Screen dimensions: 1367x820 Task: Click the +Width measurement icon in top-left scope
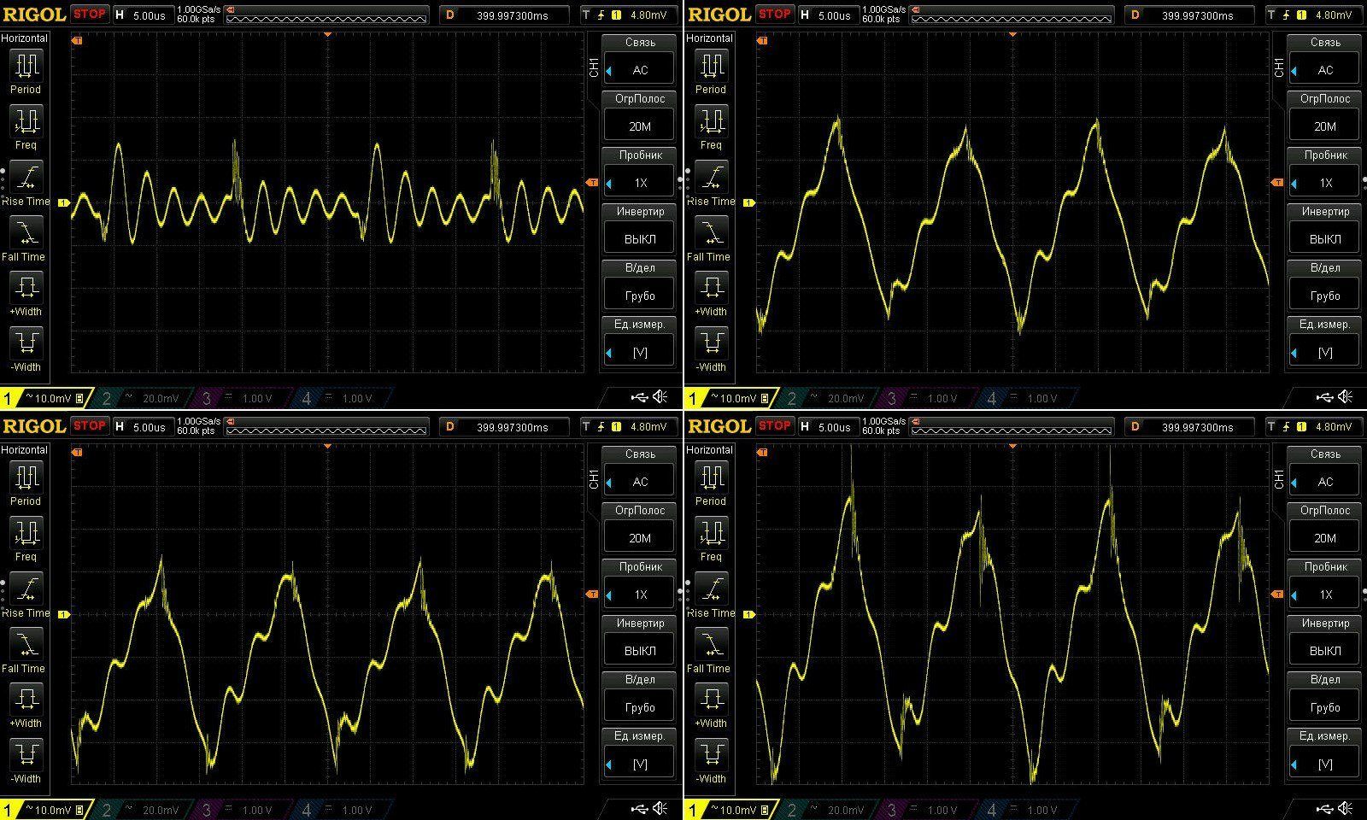click(26, 288)
